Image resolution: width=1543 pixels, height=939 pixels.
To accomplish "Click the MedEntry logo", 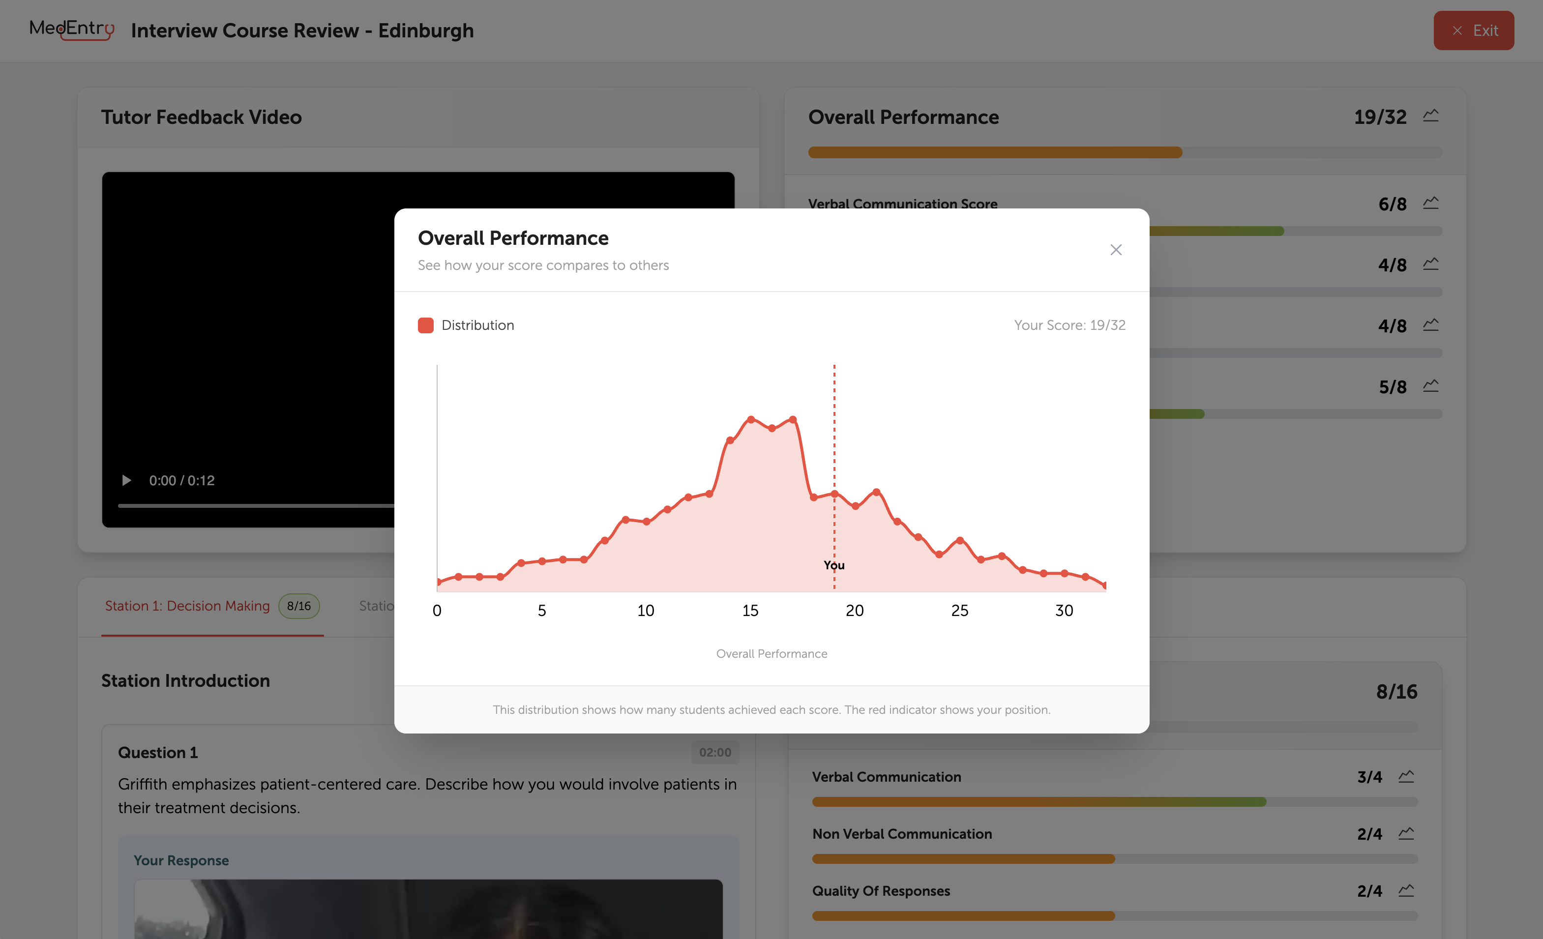I will point(71,29).
